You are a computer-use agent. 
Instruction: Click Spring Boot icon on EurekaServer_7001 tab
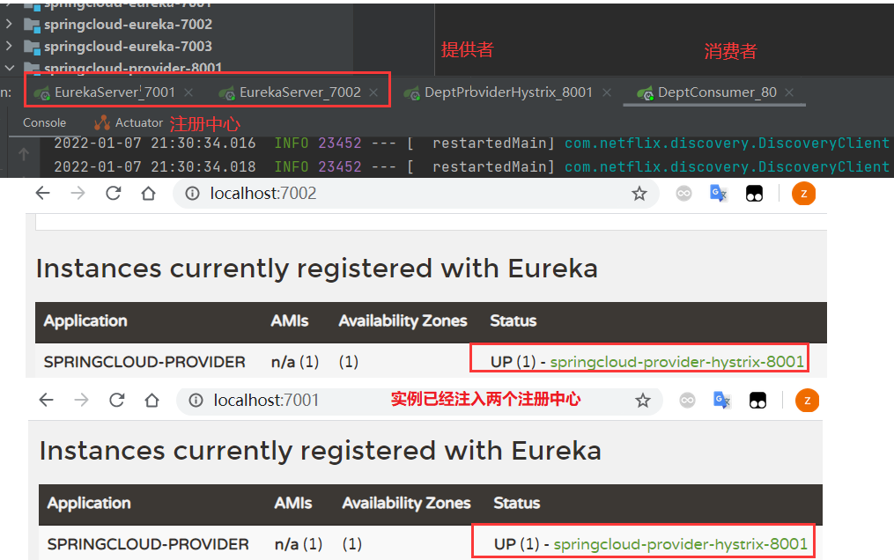[41, 92]
